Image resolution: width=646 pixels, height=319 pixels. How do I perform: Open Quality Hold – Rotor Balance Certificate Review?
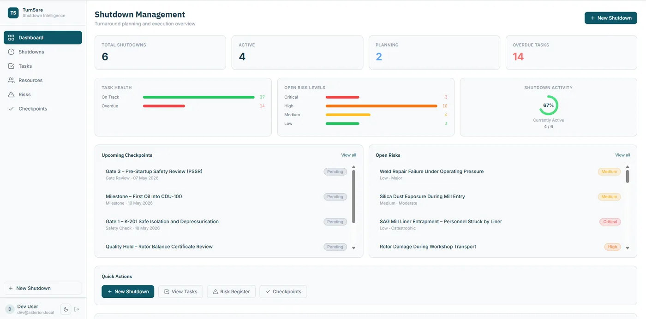[x=226, y=247]
